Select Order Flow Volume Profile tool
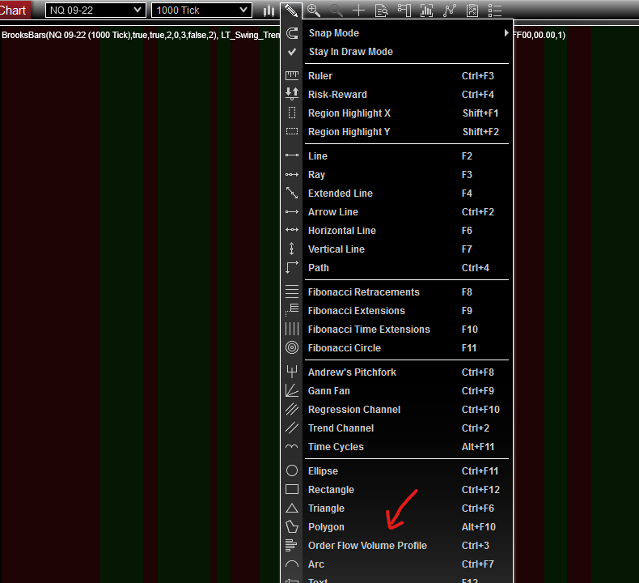This screenshot has height=583, width=639. pos(396,546)
